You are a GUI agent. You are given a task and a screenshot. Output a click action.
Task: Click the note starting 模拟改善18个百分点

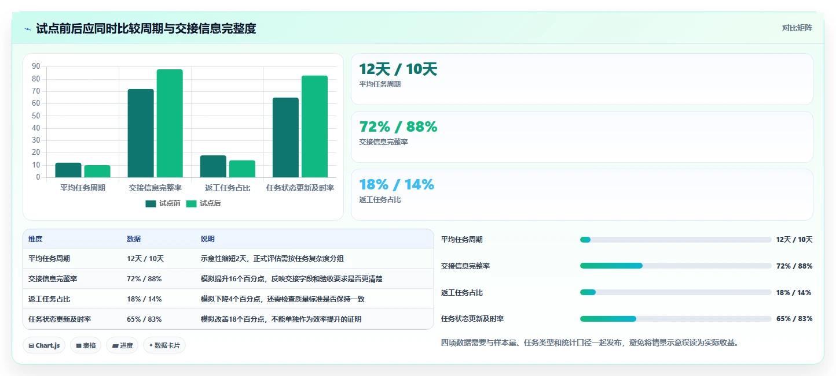coord(281,319)
